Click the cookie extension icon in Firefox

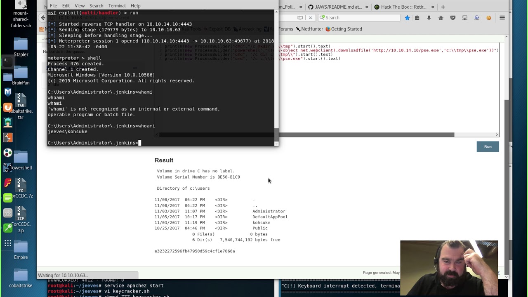coord(489,18)
